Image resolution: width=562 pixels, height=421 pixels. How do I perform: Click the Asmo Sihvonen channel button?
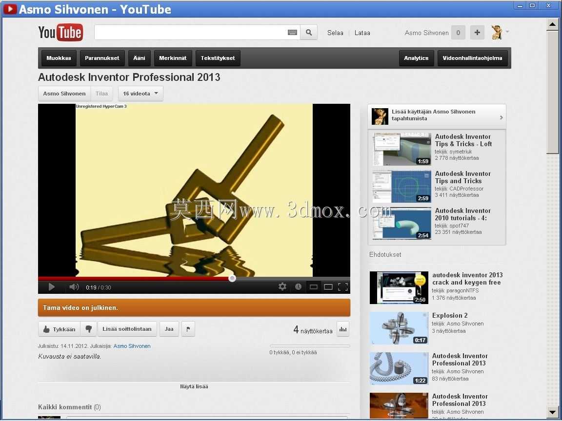[x=64, y=94]
